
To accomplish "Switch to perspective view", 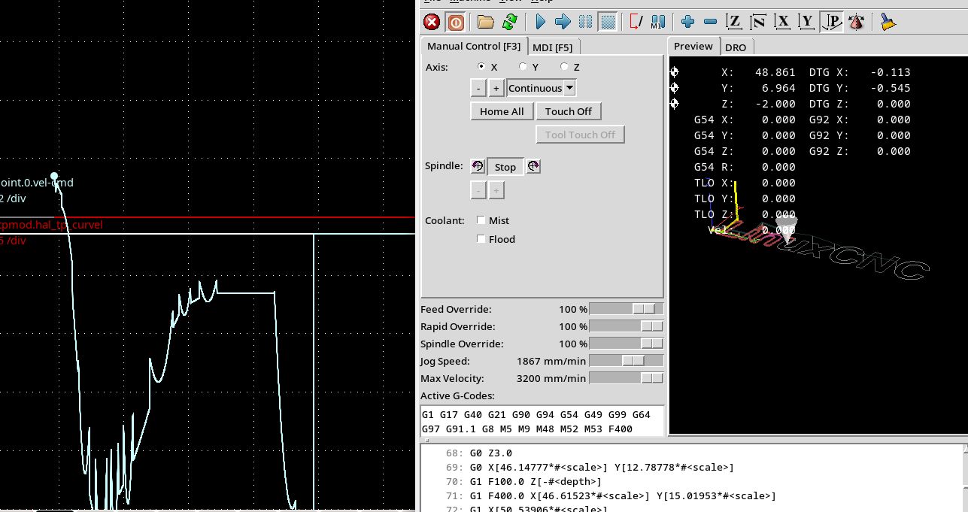I will click(831, 22).
